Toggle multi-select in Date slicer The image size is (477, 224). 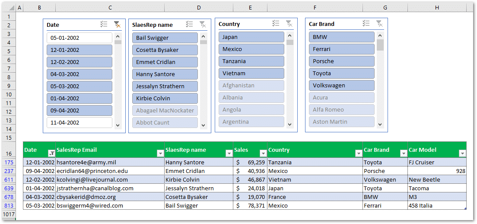coord(104,25)
